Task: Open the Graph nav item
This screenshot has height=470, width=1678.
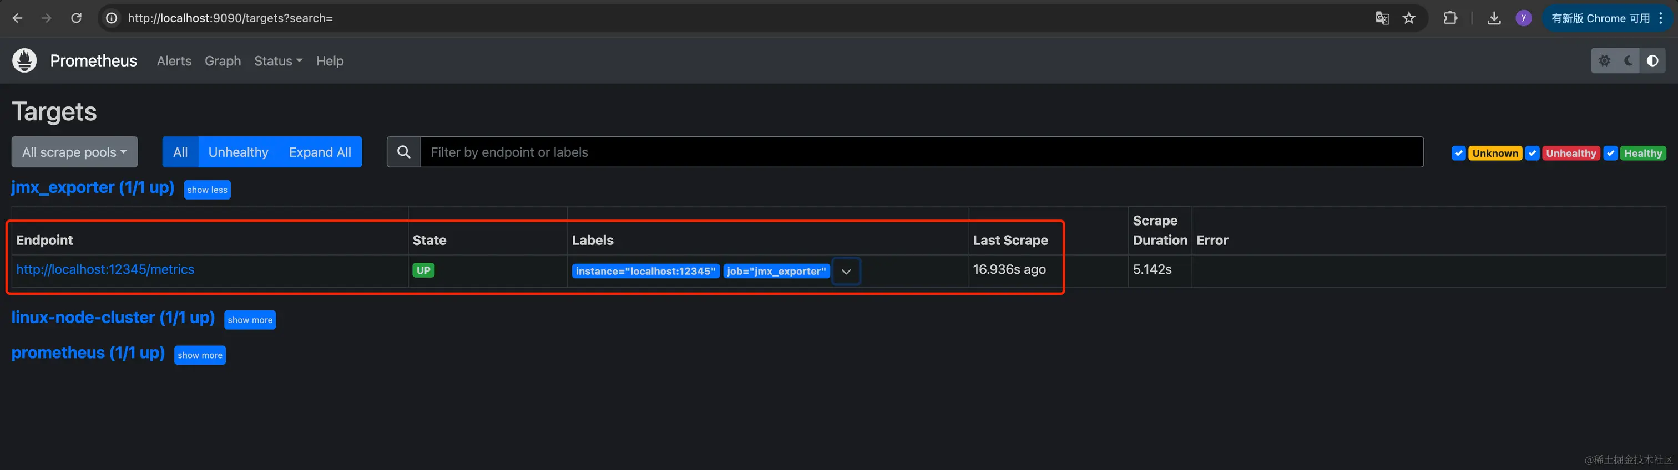Action: [x=223, y=60]
